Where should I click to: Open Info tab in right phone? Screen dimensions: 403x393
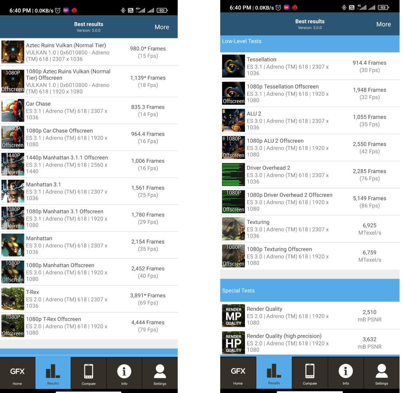coord(346,373)
